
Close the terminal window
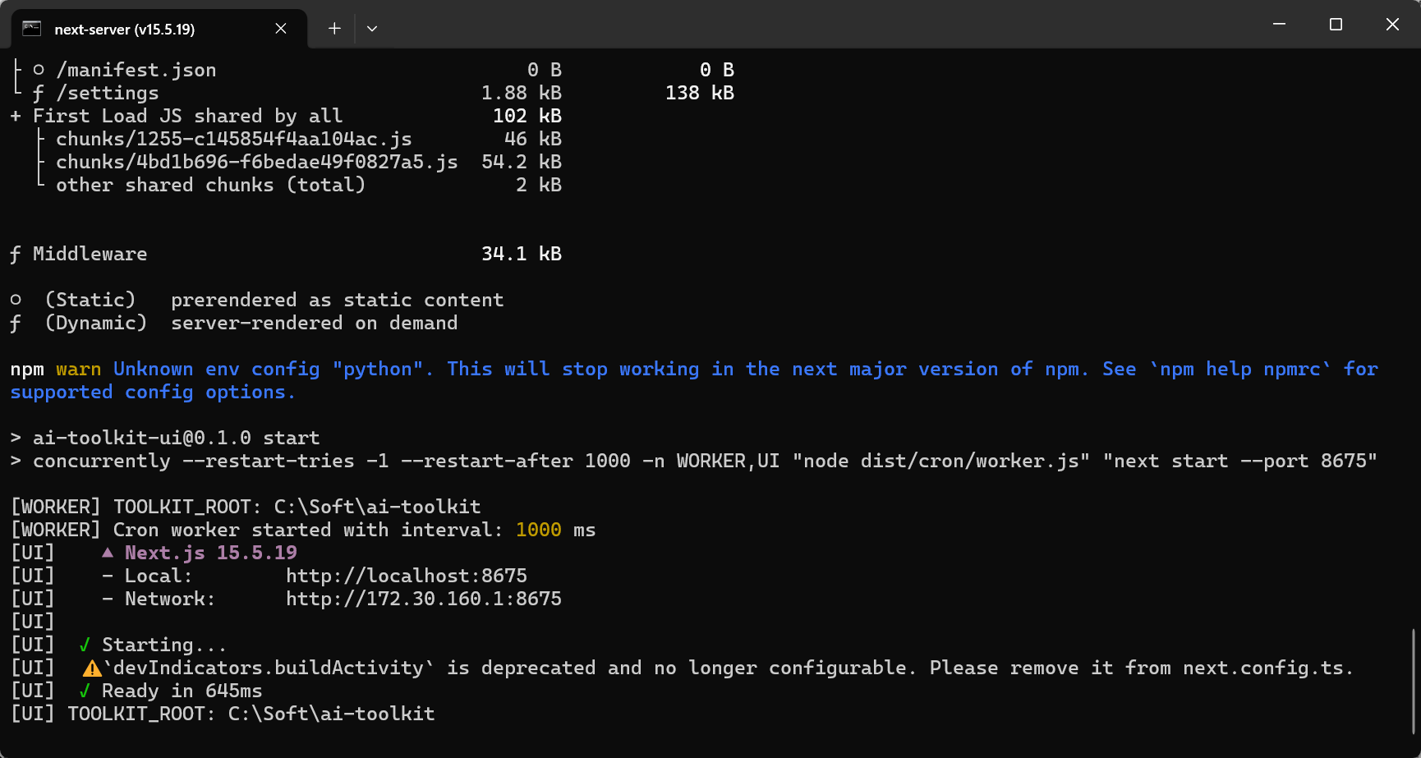(x=1392, y=25)
